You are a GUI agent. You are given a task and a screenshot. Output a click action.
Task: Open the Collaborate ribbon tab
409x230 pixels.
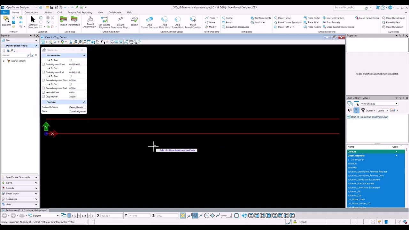(x=115, y=12)
